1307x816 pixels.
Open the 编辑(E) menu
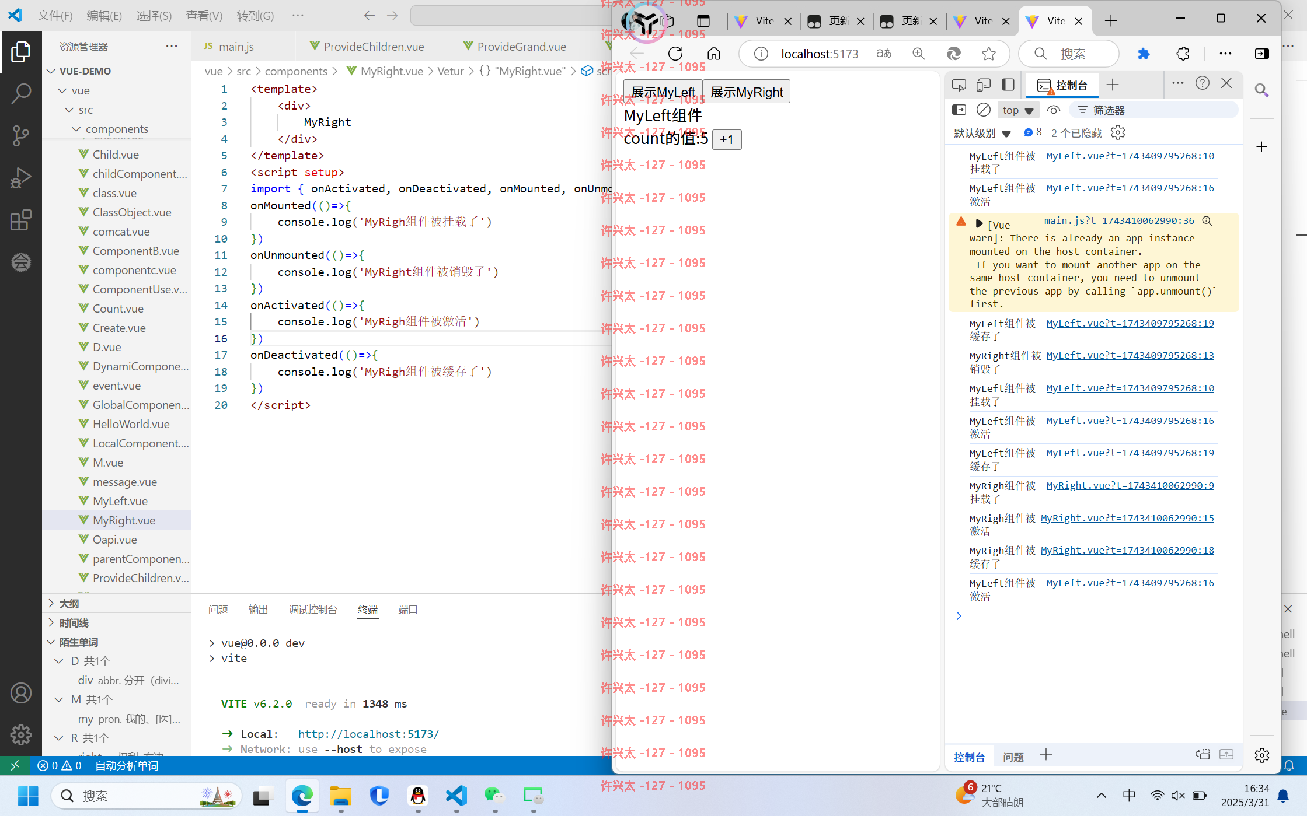click(x=104, y=16)
